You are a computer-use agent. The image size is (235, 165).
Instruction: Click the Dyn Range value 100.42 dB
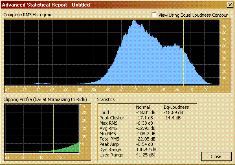tap(146, 150)
